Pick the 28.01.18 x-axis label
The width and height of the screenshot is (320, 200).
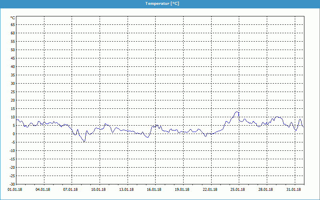pyautogui.click(x=266, y=190)
